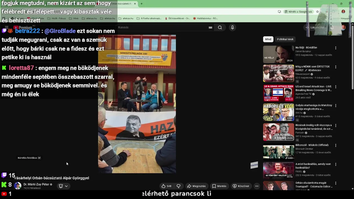Like the video with 548 likes
Image resolution: width=354 pixels, height=199 pixels.
(x=166, y=186)
